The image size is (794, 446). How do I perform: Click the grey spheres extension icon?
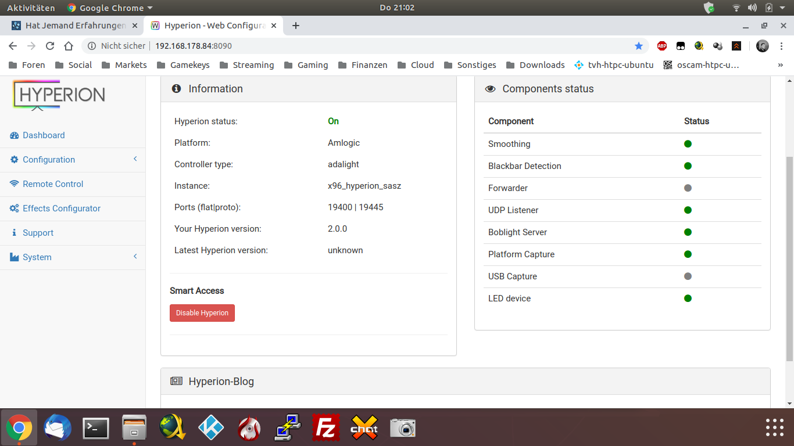[x=718, y=46]
